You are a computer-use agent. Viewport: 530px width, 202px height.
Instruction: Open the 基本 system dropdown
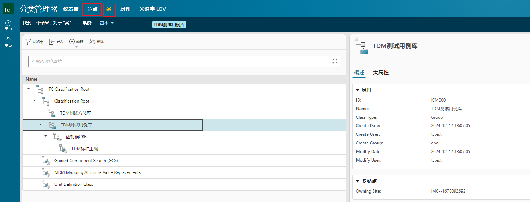(x=107, y=23)
